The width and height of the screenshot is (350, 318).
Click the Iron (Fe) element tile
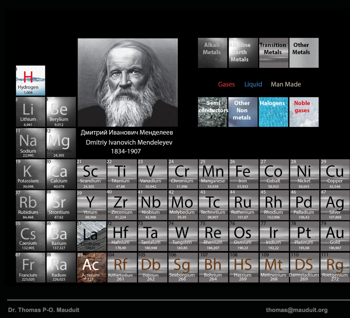243,174
